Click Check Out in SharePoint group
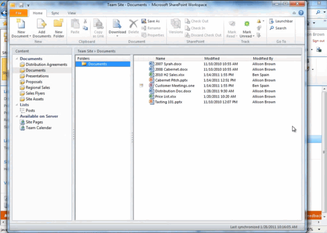The image size is (327, 233). (x=196, y=21)
